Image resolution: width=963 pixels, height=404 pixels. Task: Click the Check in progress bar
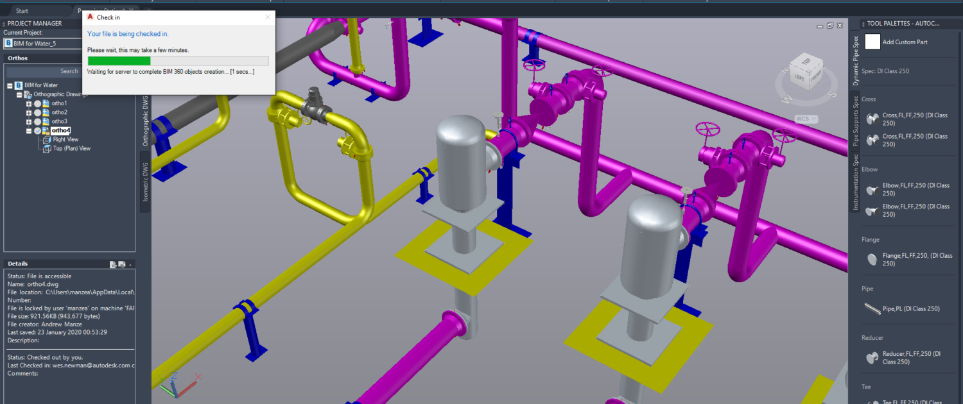tap(178, 61)
